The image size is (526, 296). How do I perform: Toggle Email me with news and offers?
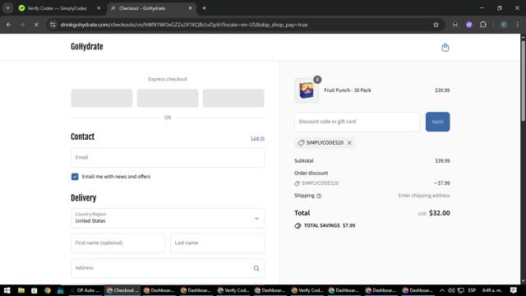(75, 177)
